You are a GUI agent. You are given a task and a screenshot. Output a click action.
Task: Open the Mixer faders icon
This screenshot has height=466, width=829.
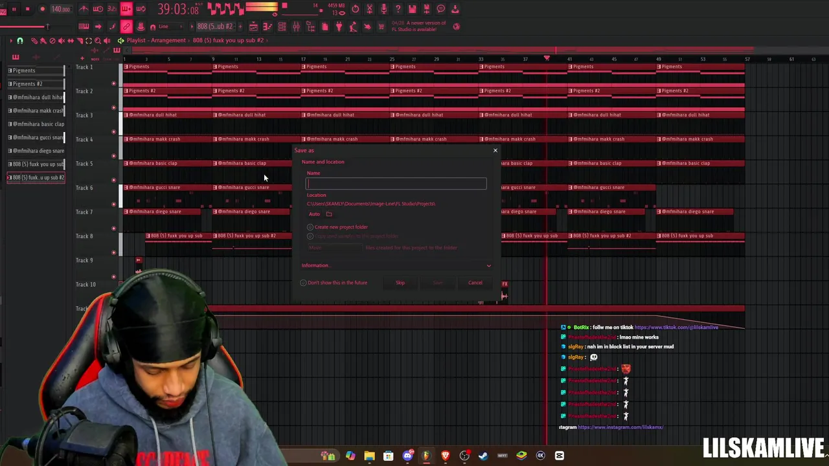(x=296, y=27)
